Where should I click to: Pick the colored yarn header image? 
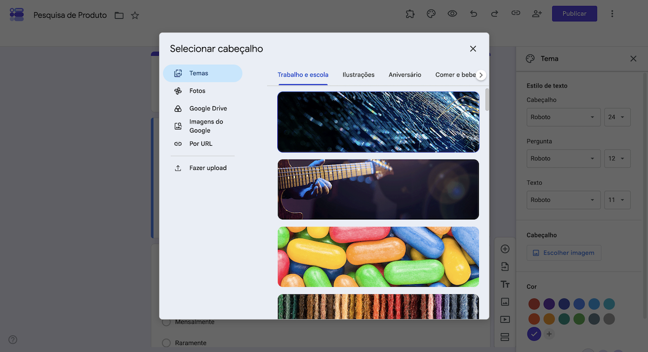pyautogui.click(x=378, y=306)
